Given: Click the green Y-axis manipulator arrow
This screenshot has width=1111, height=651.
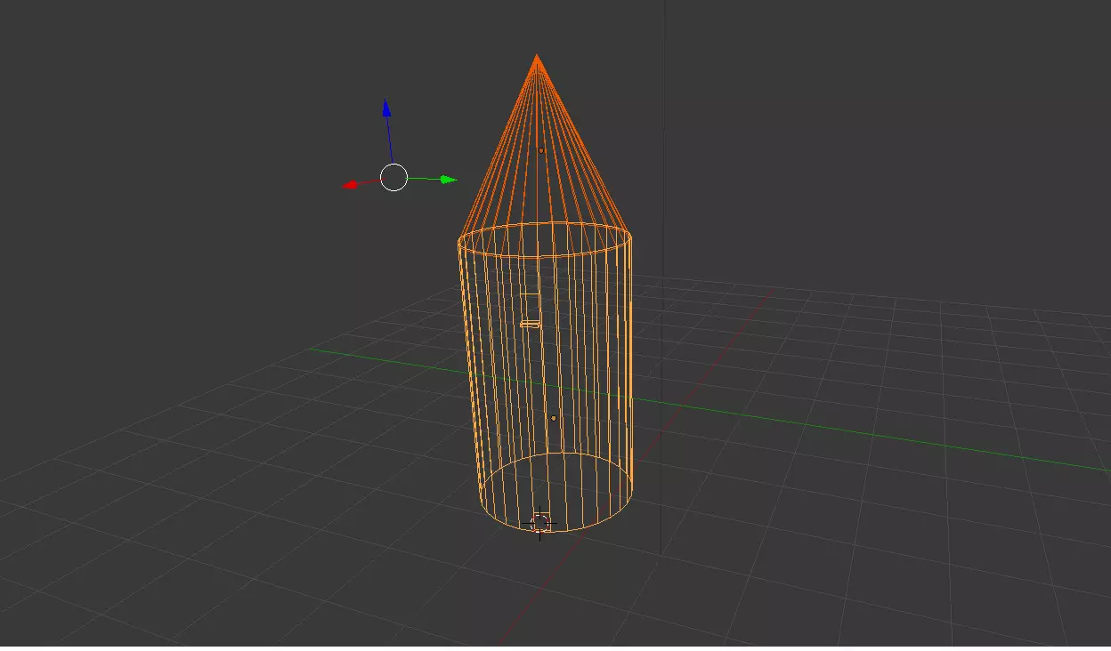Looking at the screenshot, I should (449, 180).
